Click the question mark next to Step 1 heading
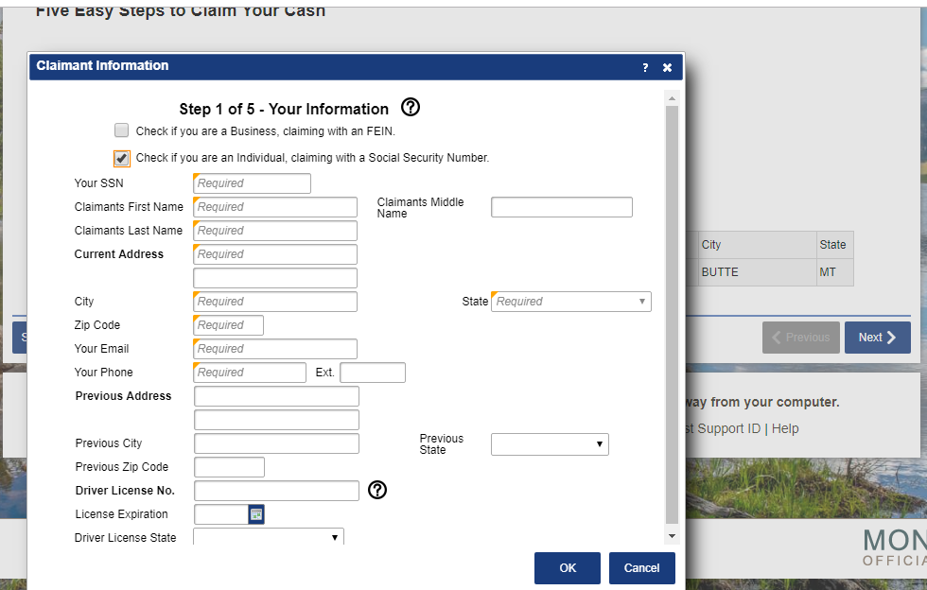Image resolution: width=927 pixels, height=590 pixels. pos(411,108)
